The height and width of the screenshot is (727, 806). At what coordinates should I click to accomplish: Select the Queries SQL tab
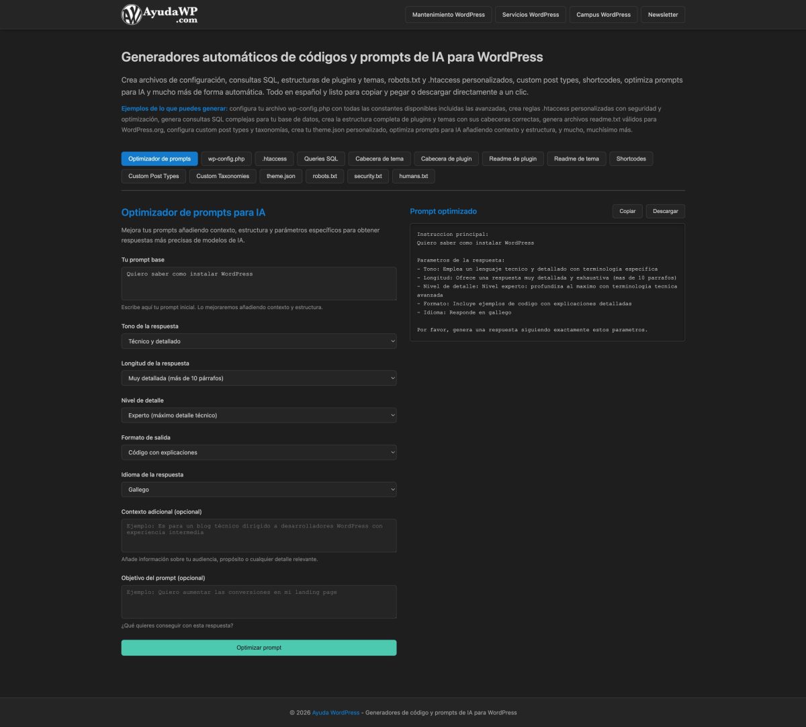320,159
